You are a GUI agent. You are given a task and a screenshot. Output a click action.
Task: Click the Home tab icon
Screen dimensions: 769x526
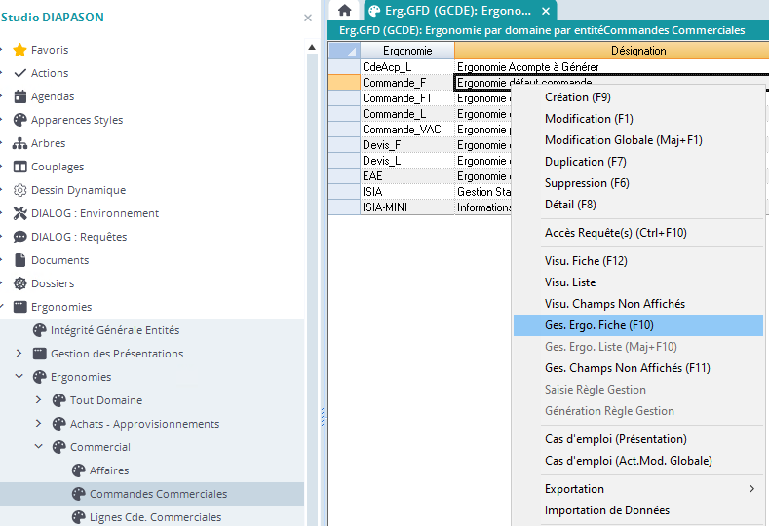[x=344, y=10]
